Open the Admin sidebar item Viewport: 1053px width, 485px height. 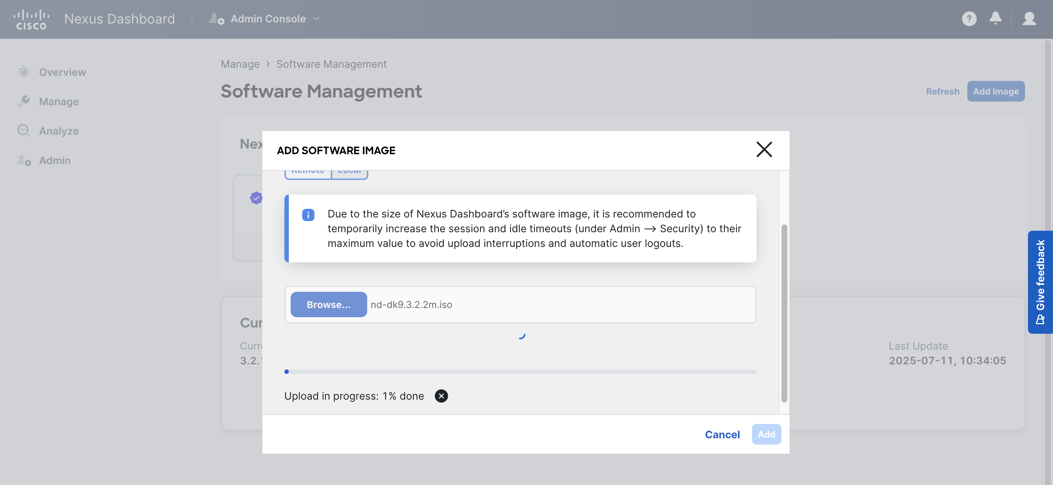54,160
